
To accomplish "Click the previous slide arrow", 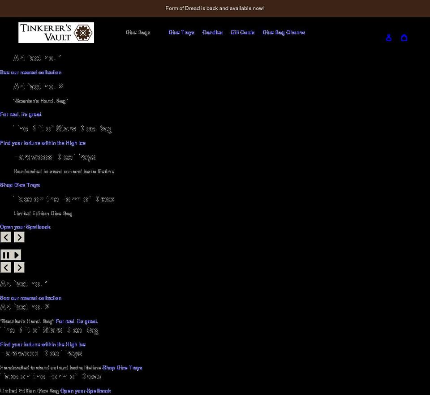I will 5,237.
